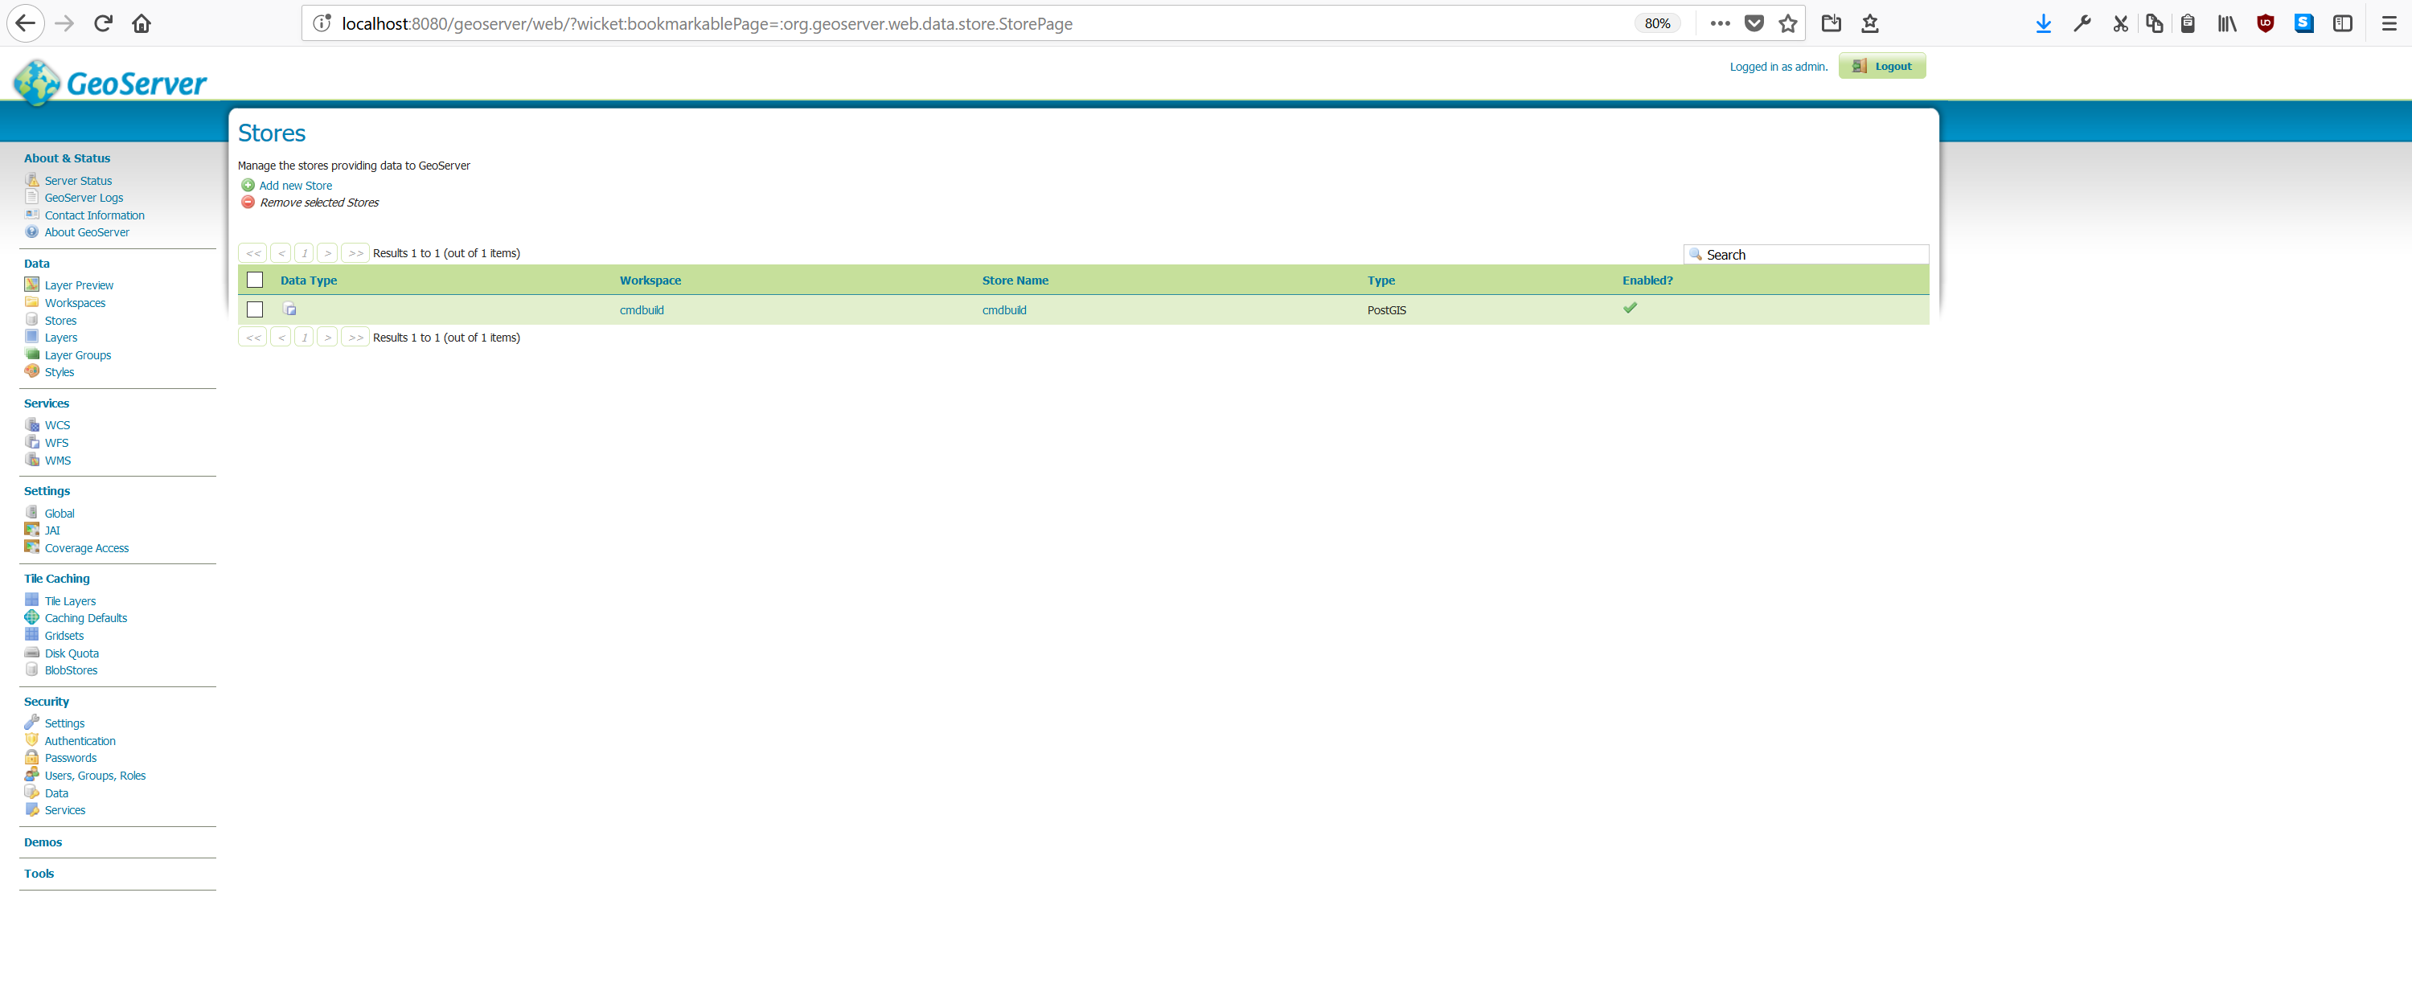Open the Tile Layers sidebar entry
Viewport: 2412px width, 987px height.
70,601
